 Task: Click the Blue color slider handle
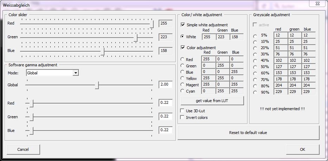pos(102,52)
